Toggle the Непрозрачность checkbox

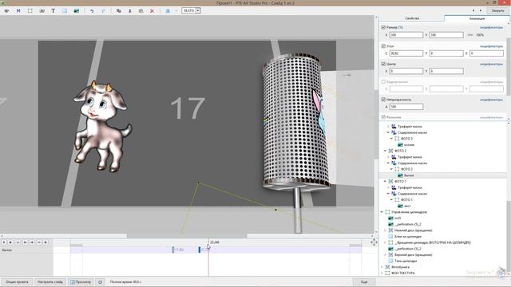[383, 100]
